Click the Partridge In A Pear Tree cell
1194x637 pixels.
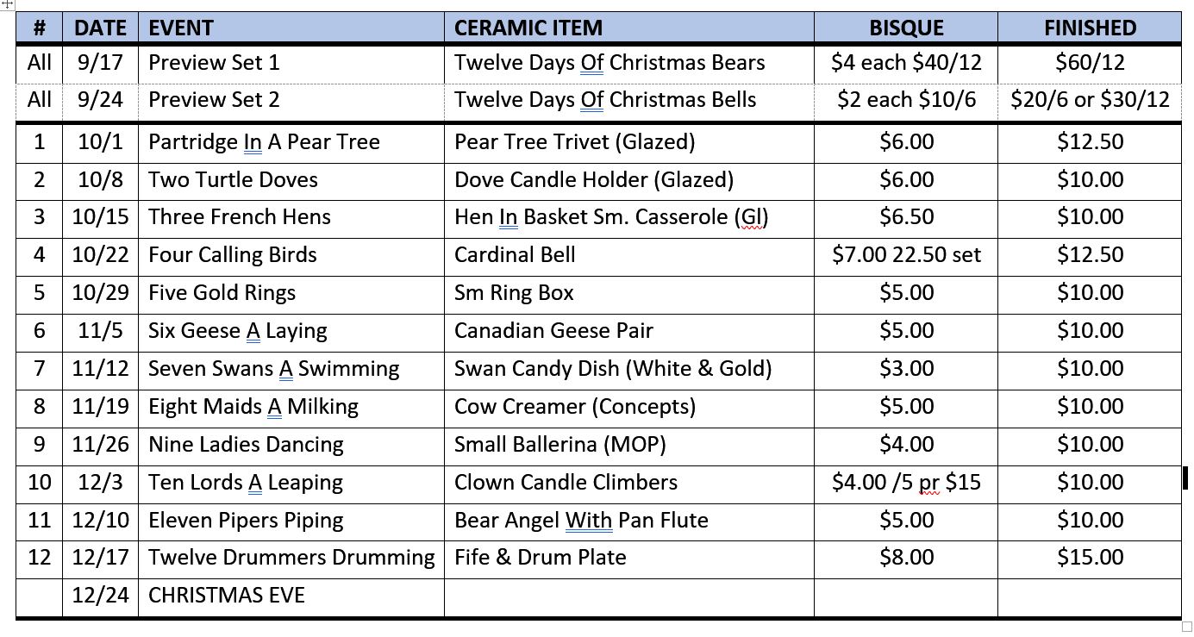click(264, 142)
